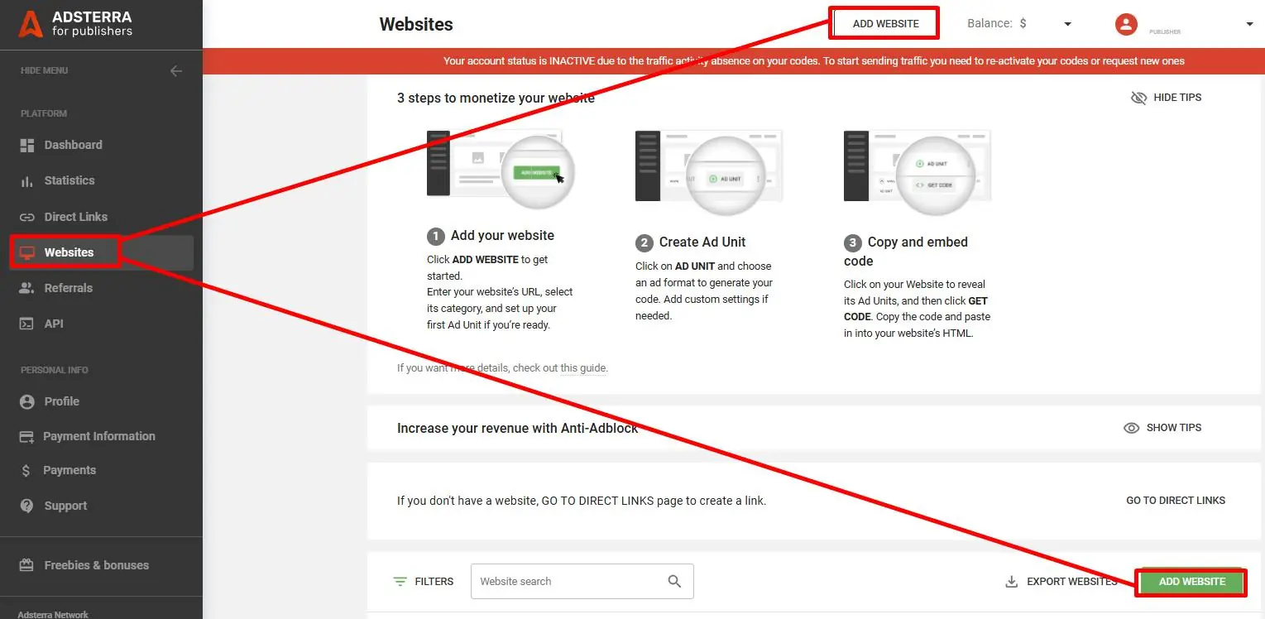Collapse the sidebar with the arrow
Viewport: 1265px width, 619px height.
pos(176,70)
